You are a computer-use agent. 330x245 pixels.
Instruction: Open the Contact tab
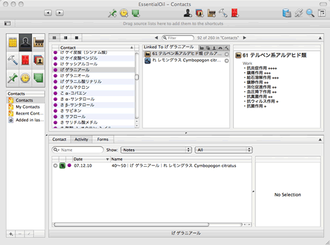[x=59, y=140]
